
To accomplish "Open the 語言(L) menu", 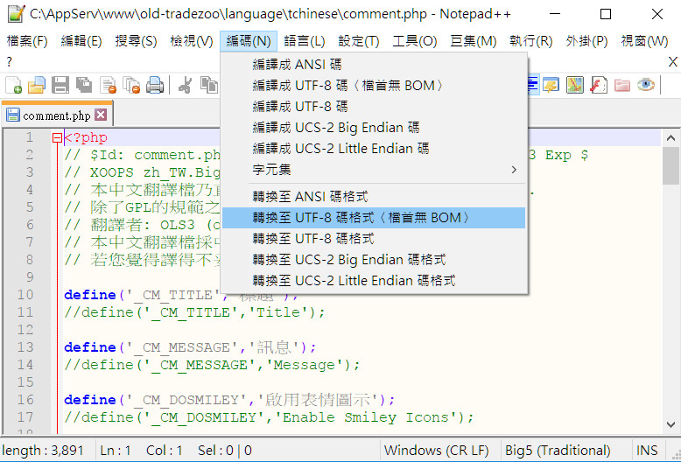I will (x=305, y=41).
